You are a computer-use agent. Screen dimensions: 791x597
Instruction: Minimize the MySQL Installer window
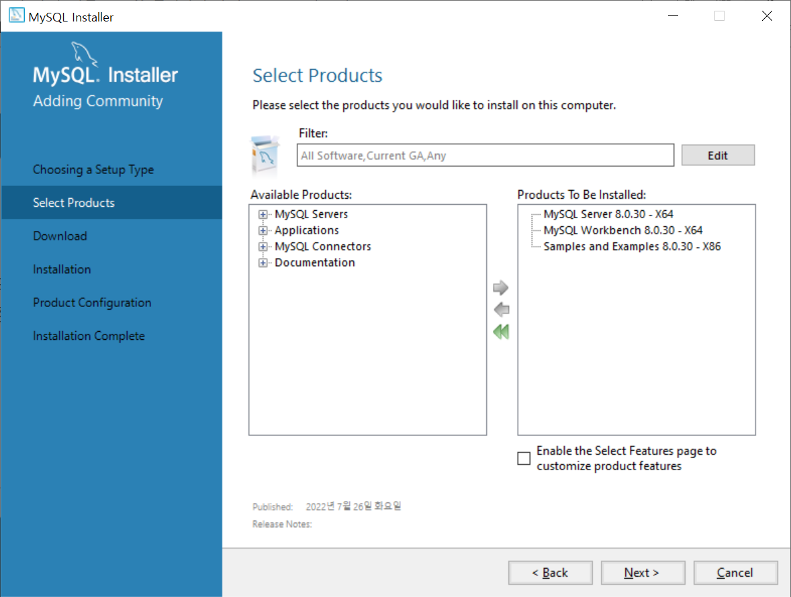pos(673,15)
